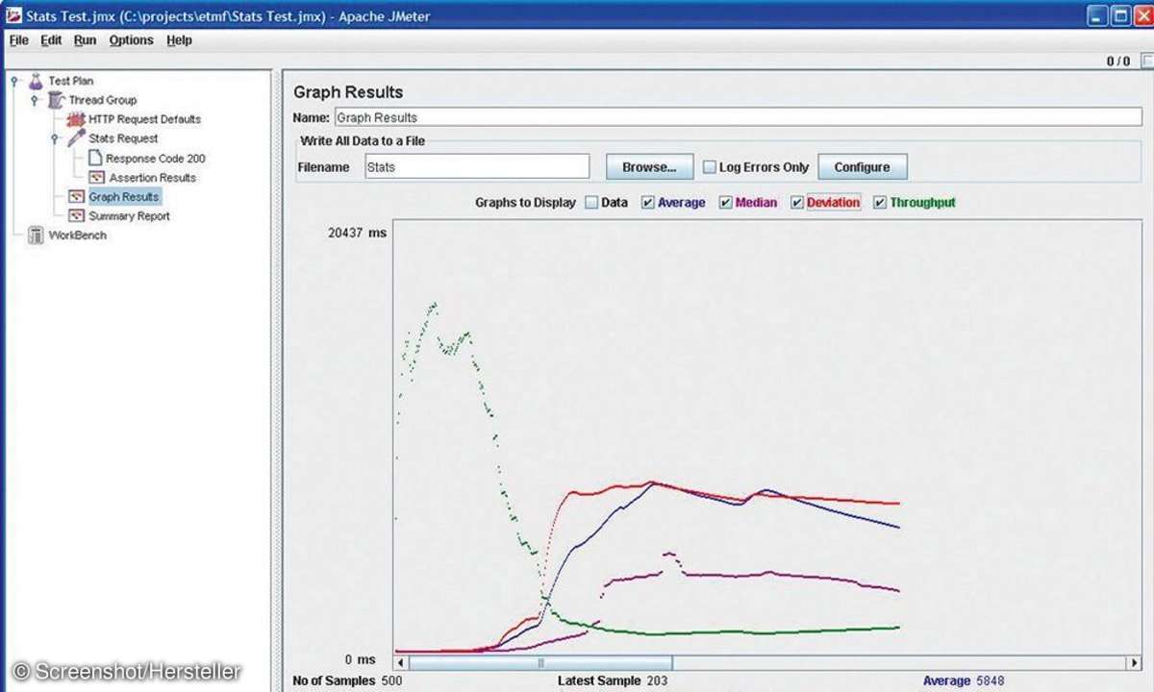Viewport: 1154px width, 692px height.
Task: Click the HTTP Request Defaults icon
Action: 76,119
